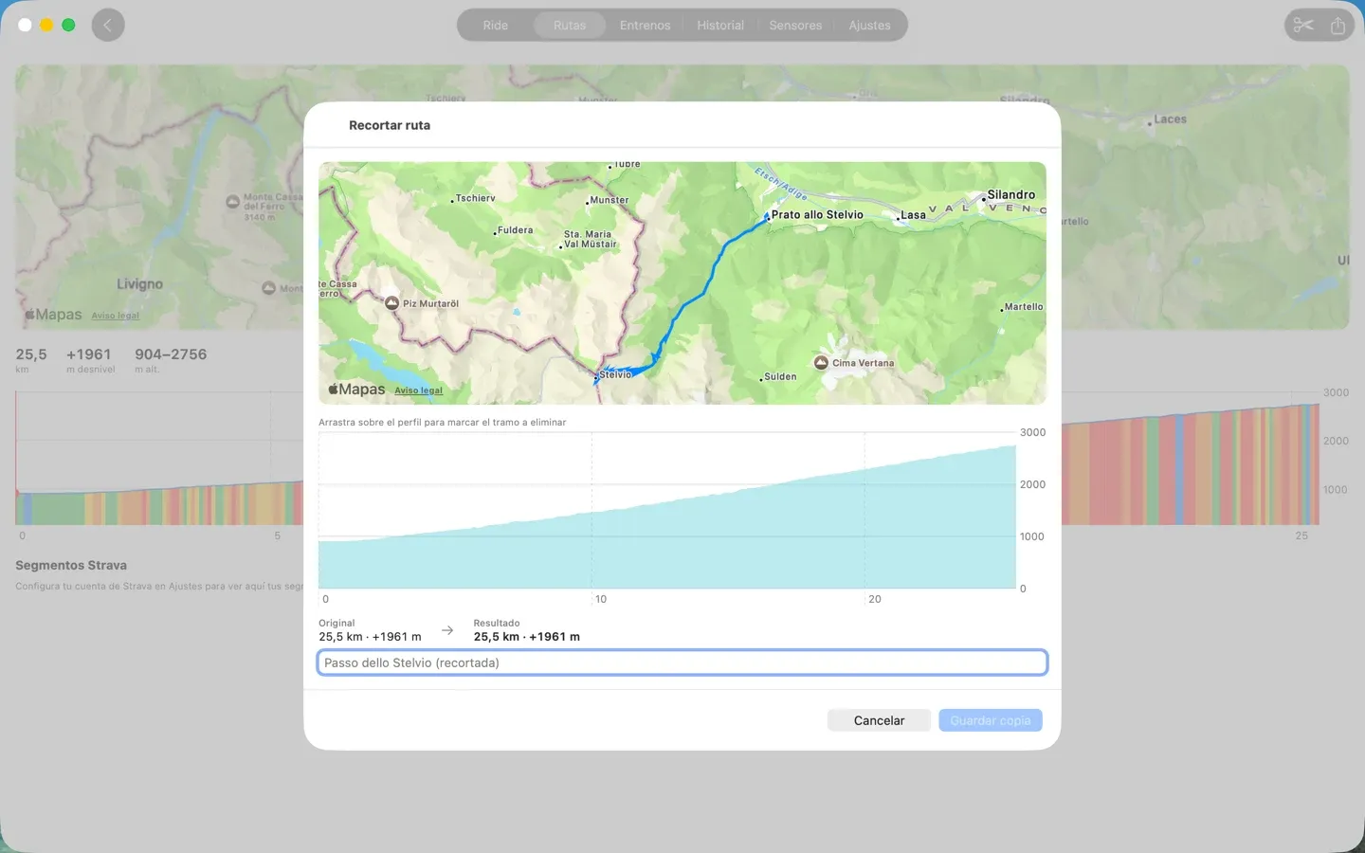Click the Recortar ruta dialog title
The image size is (1365, 853).
390,125
